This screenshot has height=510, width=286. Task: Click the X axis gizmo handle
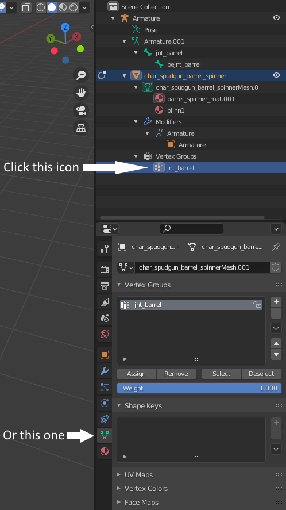pos(77,36)
